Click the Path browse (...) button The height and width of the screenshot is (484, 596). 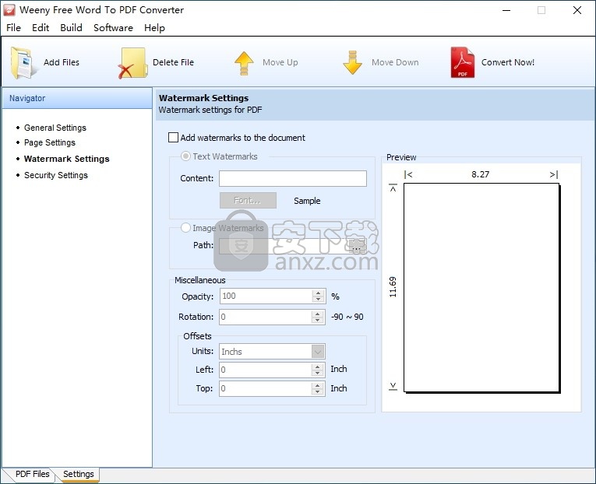pyautogui.click(x=357, y=247)
